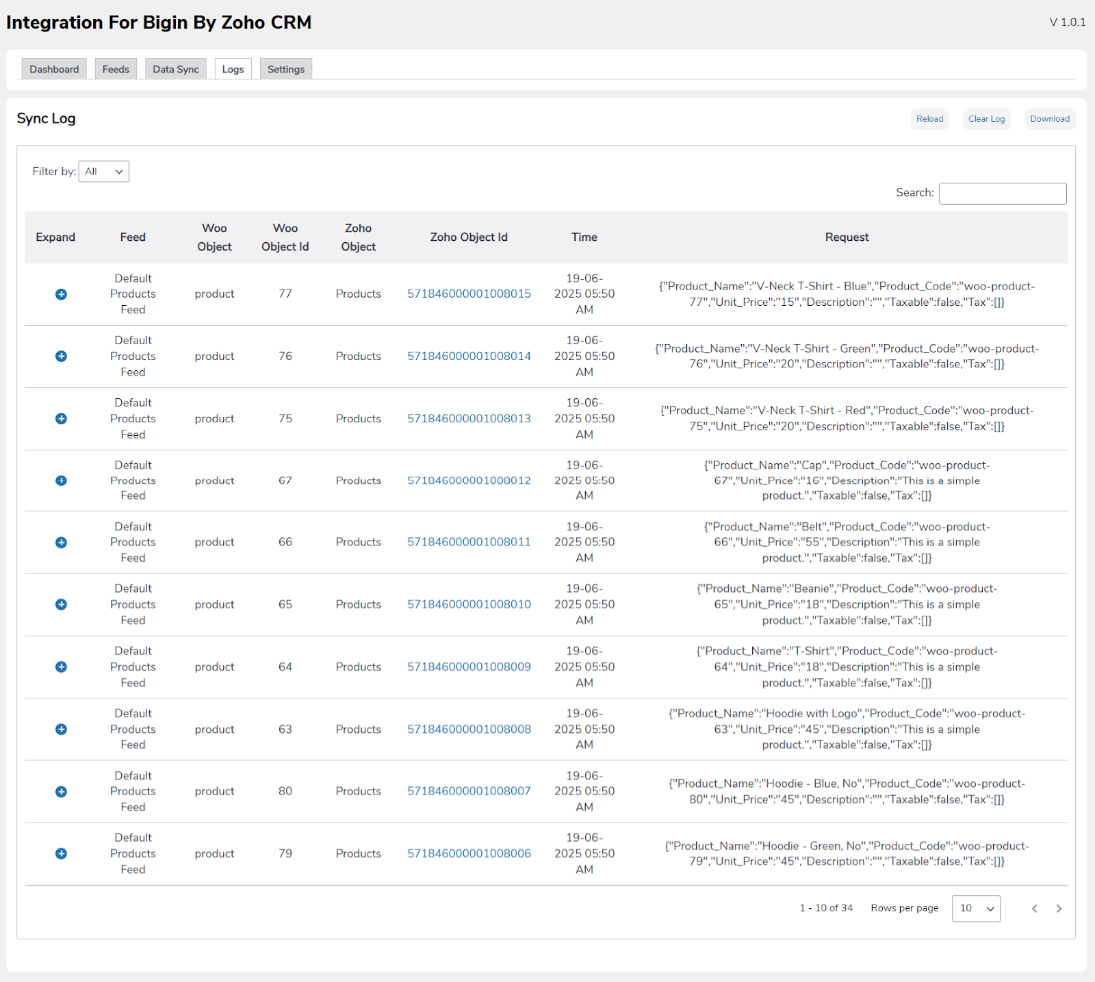
Task: Expand the Beanie product log entry
Action: coord(61,604)
